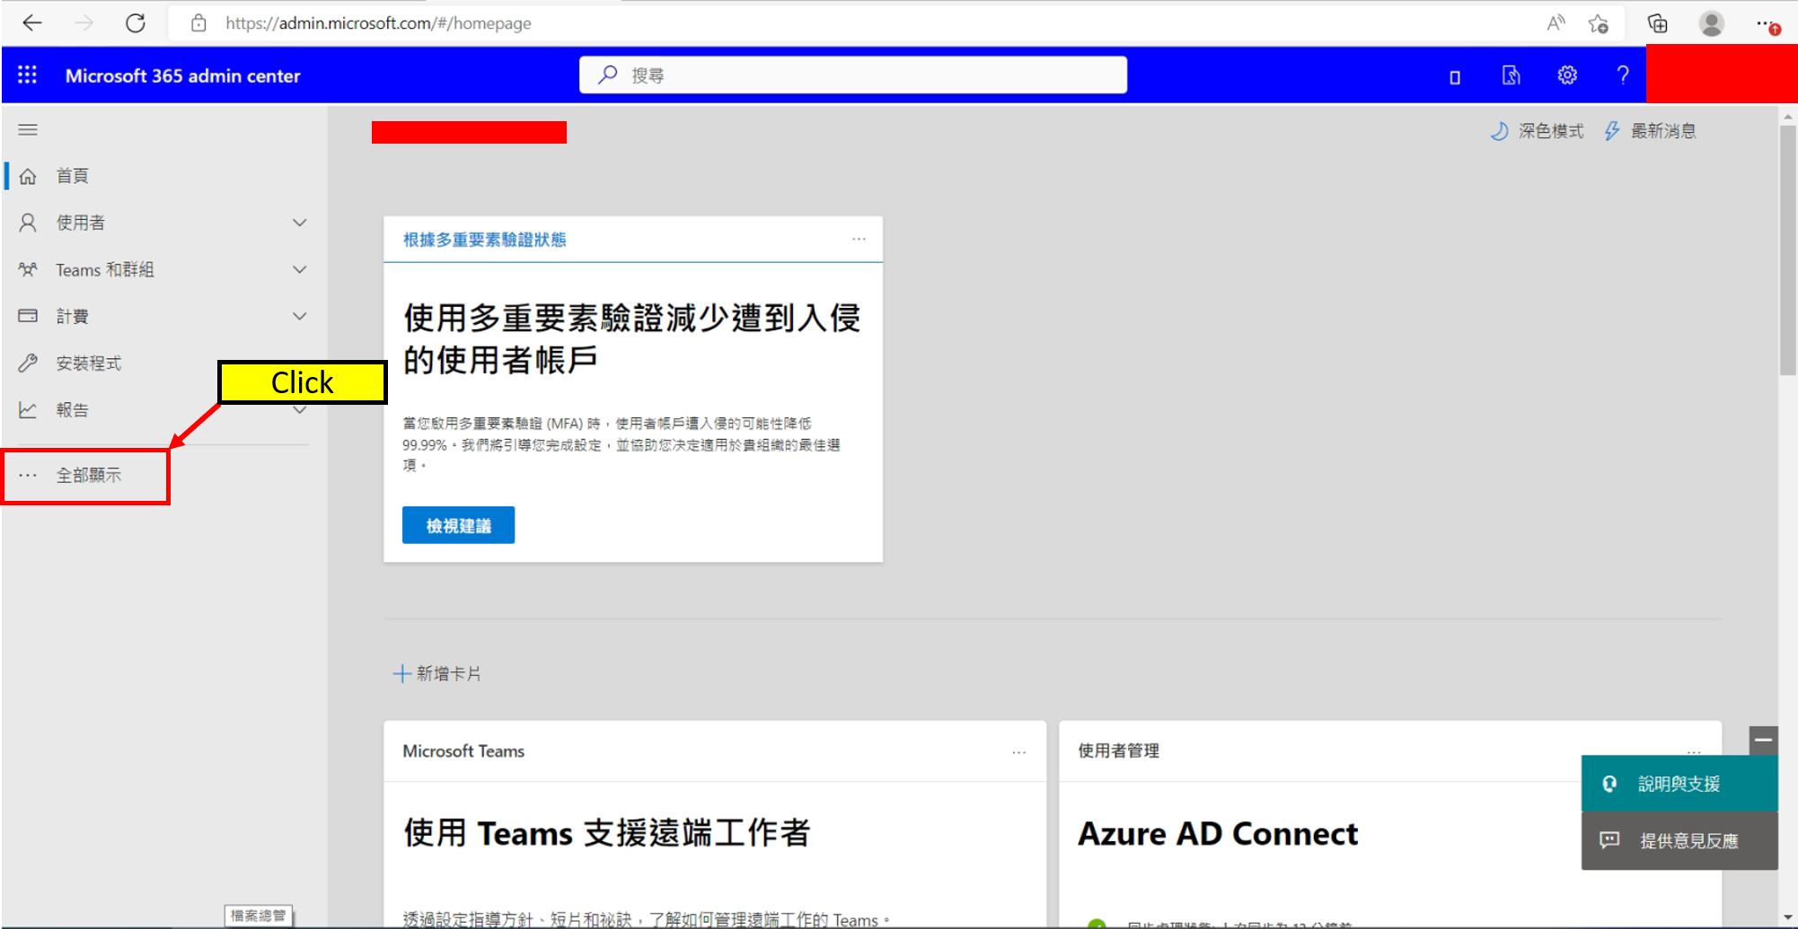Select 首頁 in the navigation pane
The height and width of the screenshot is (929, 1798).
72,175
